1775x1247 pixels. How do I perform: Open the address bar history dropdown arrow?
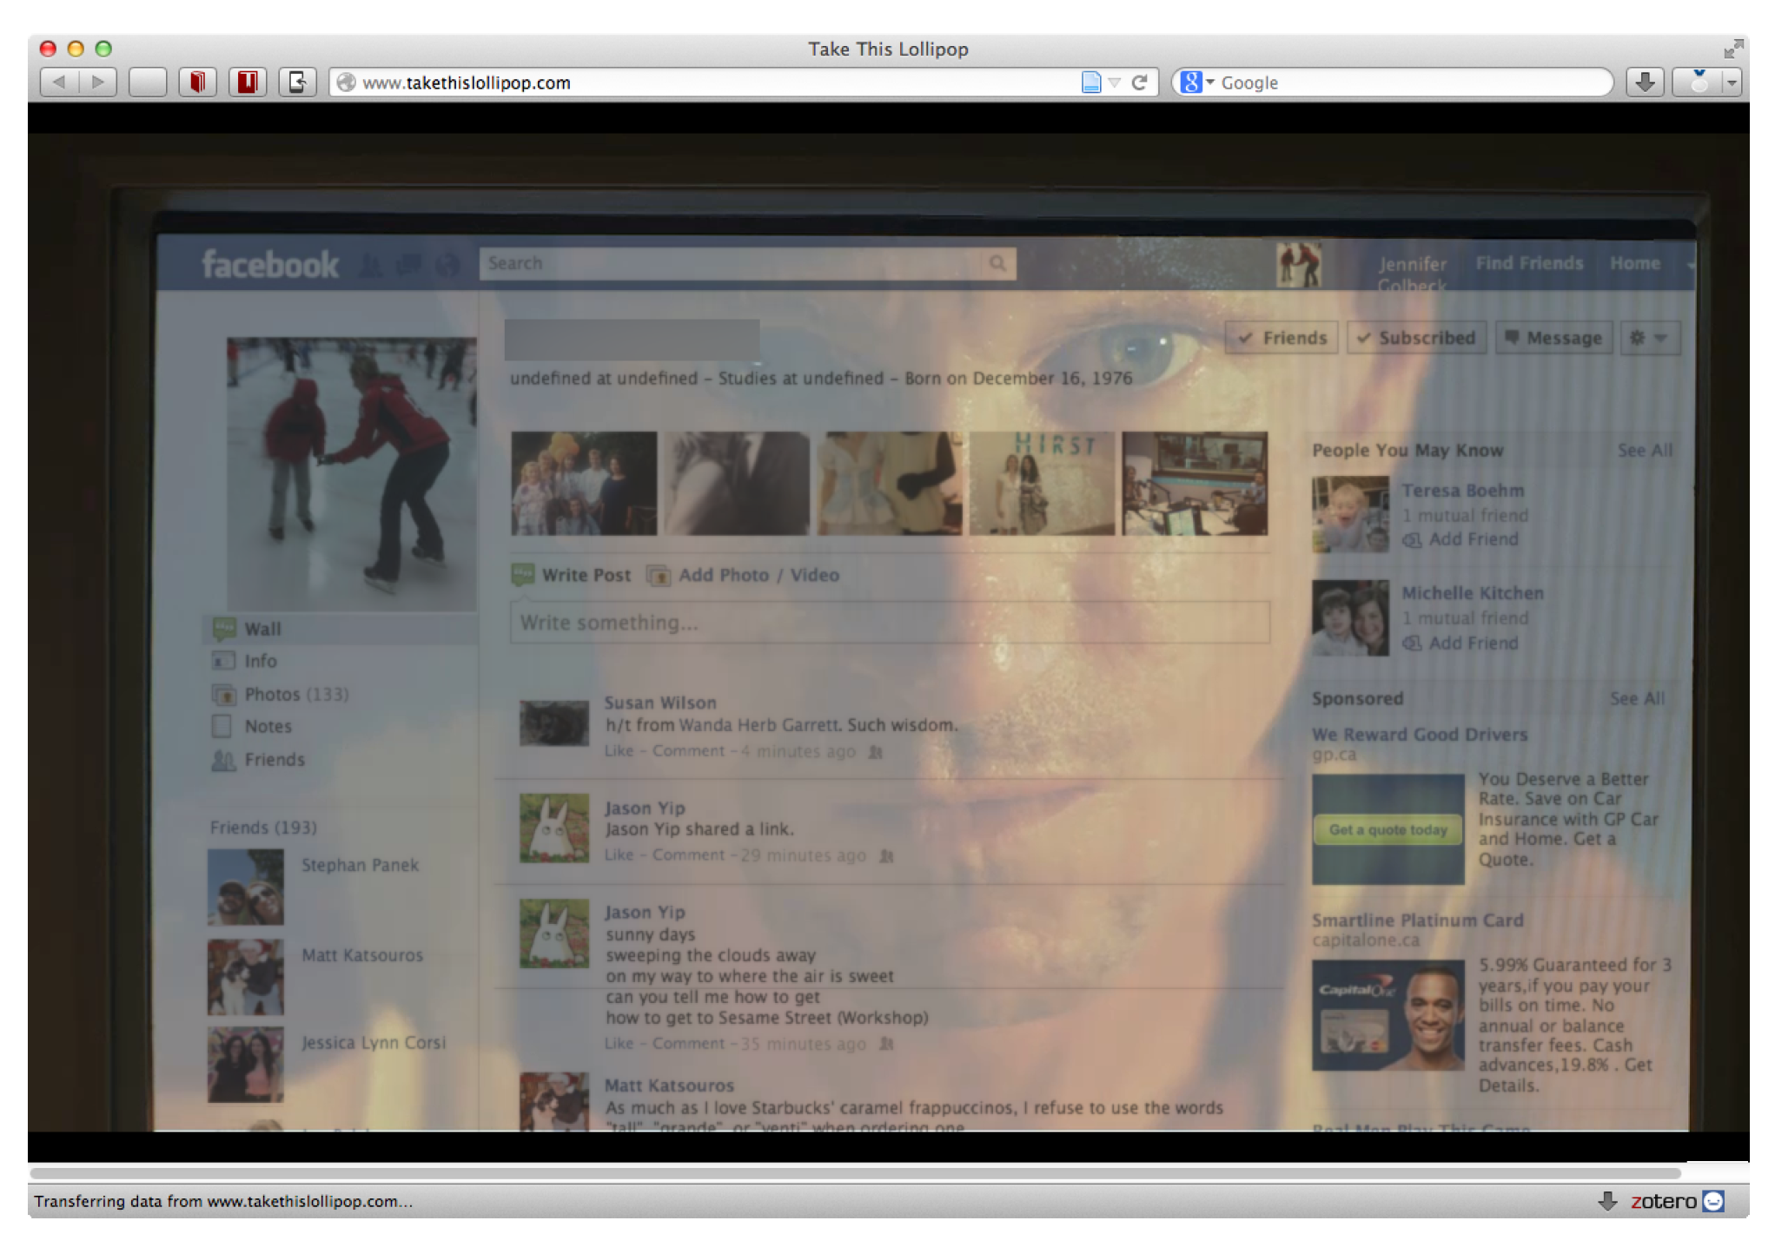(1115, 82)
